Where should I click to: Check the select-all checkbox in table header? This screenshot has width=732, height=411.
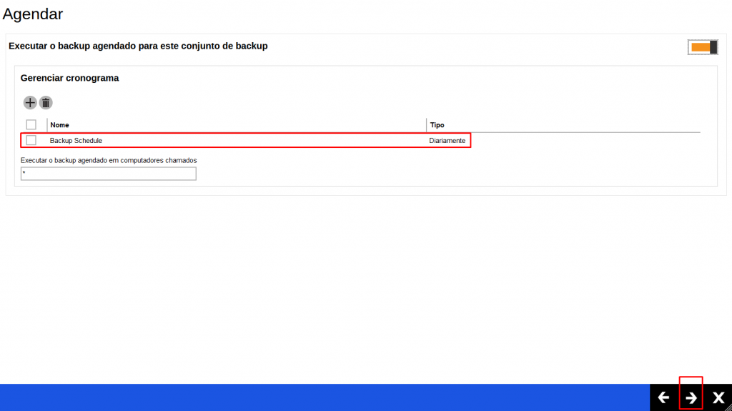click(31, 125)
